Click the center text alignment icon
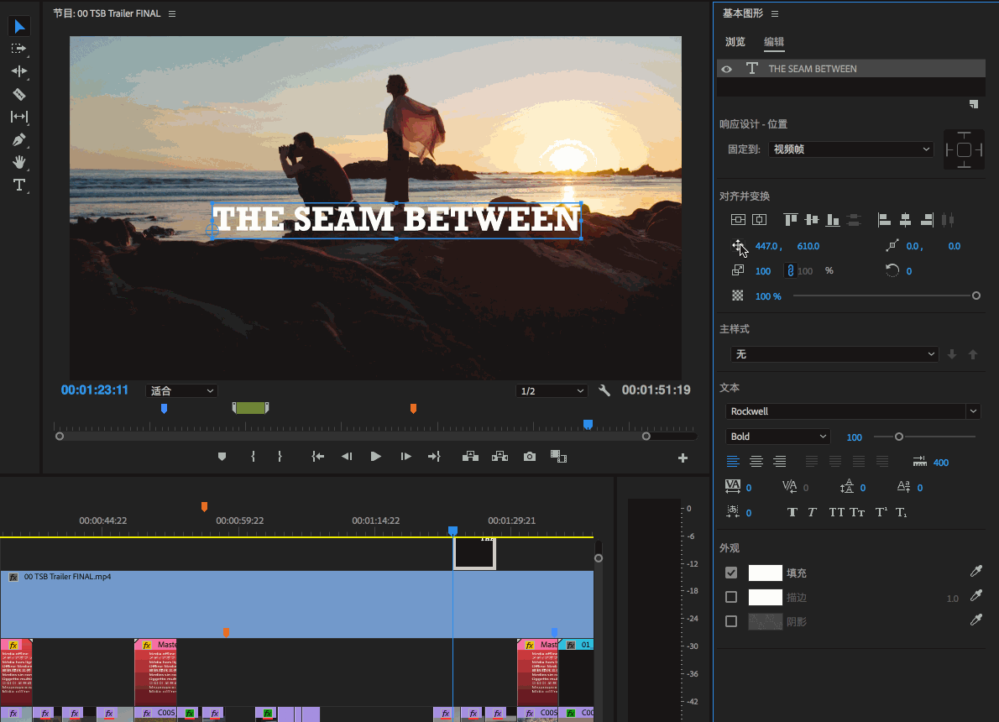Screen dimensions: 999x722 click(x=756, y=461)
